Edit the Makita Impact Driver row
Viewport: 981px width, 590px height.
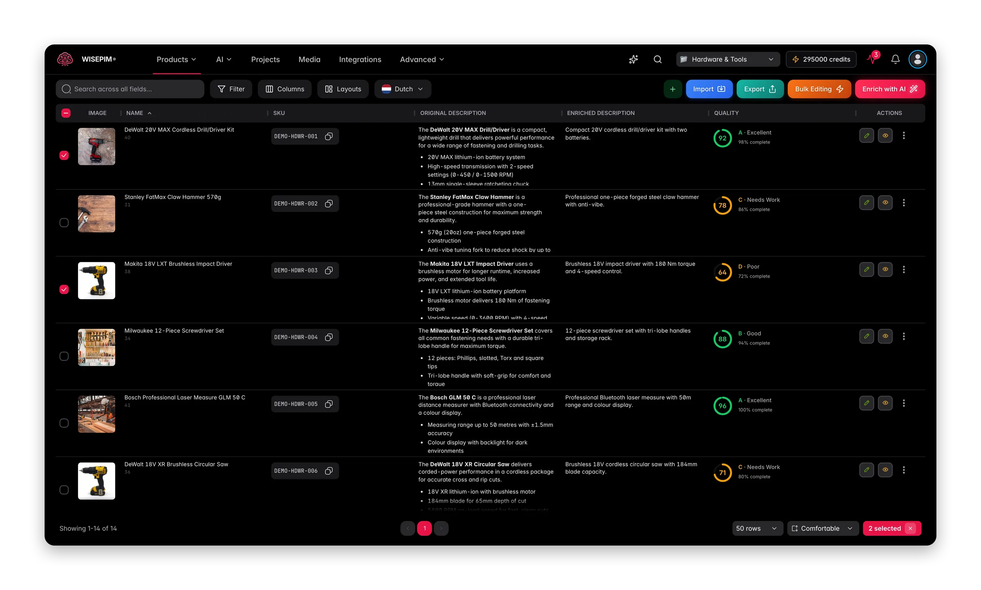(x=867, y=269)
